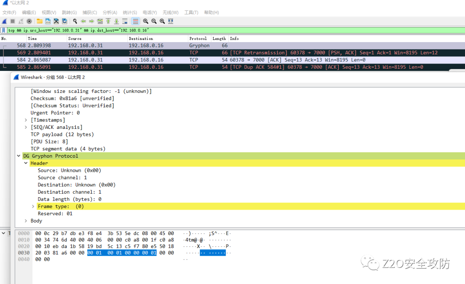This screenshot has height=284, width=465.
Task: Open the 工具(T) menu
Action: (x=191, y=12)
